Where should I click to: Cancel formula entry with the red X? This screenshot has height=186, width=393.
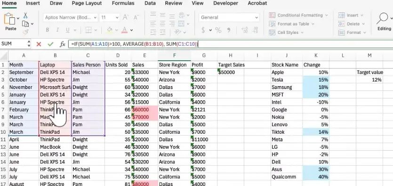[39, 44]
